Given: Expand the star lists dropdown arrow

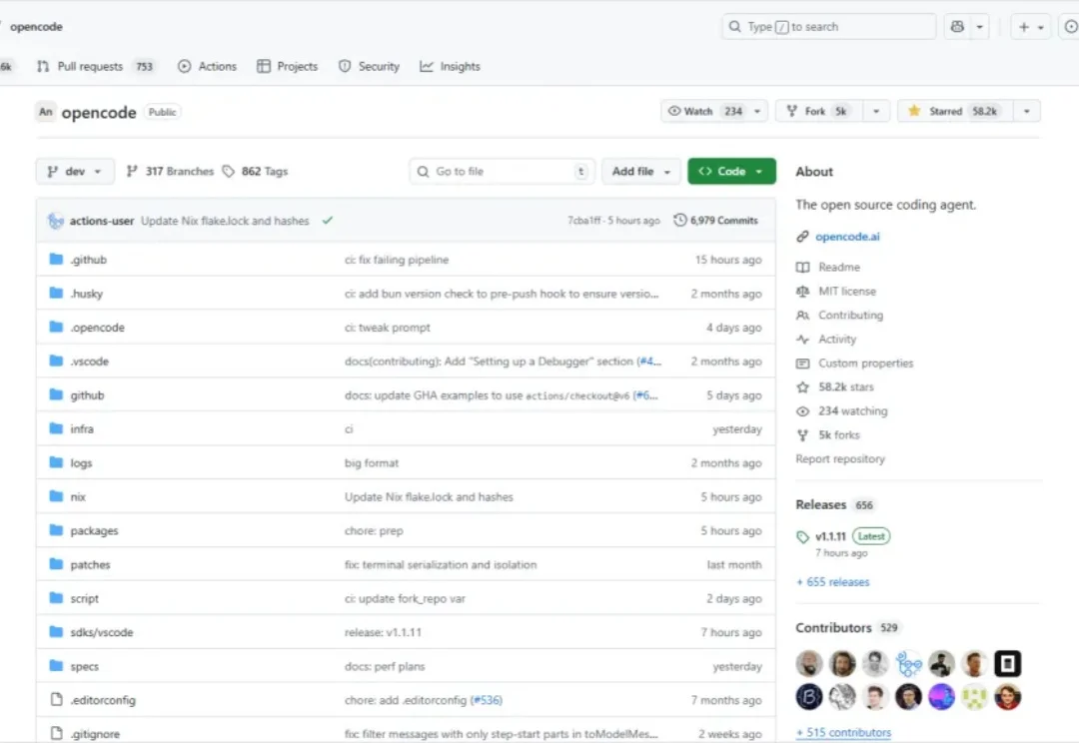Looking at the screenshot, I should [x=1027, y=112].
